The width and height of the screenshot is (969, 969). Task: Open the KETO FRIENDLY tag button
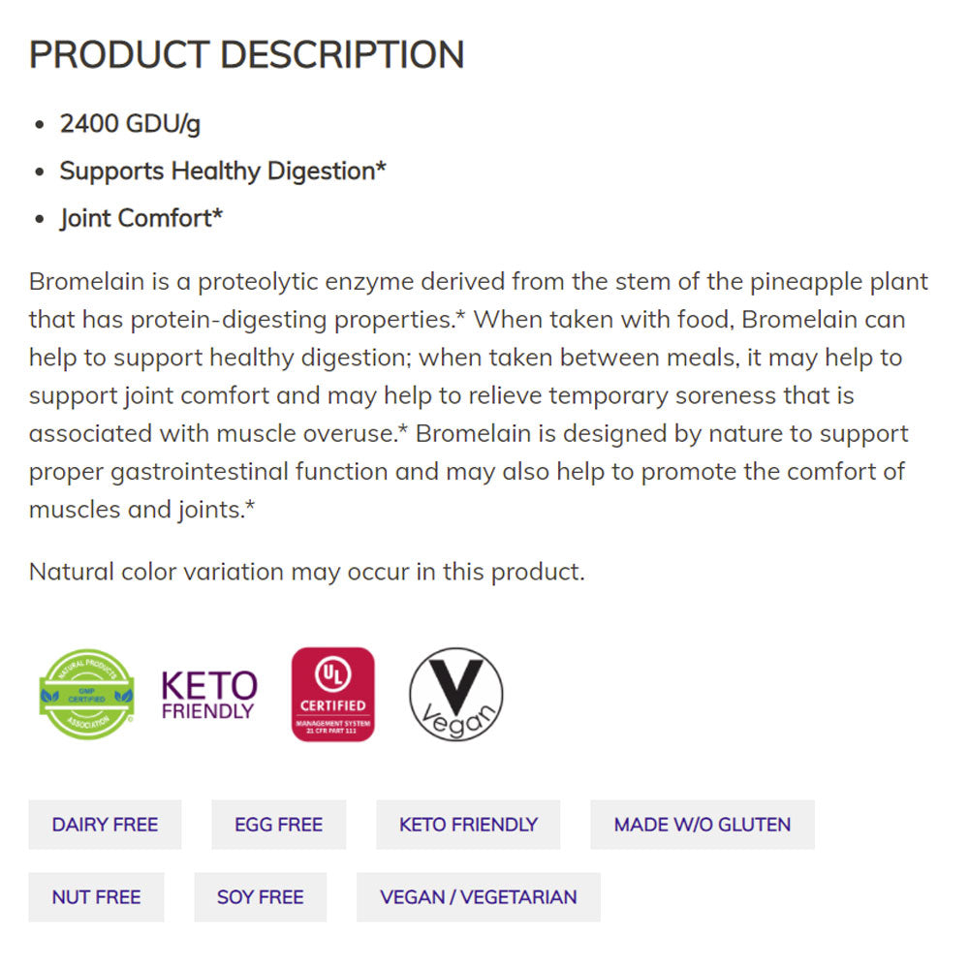click(468, 825)
